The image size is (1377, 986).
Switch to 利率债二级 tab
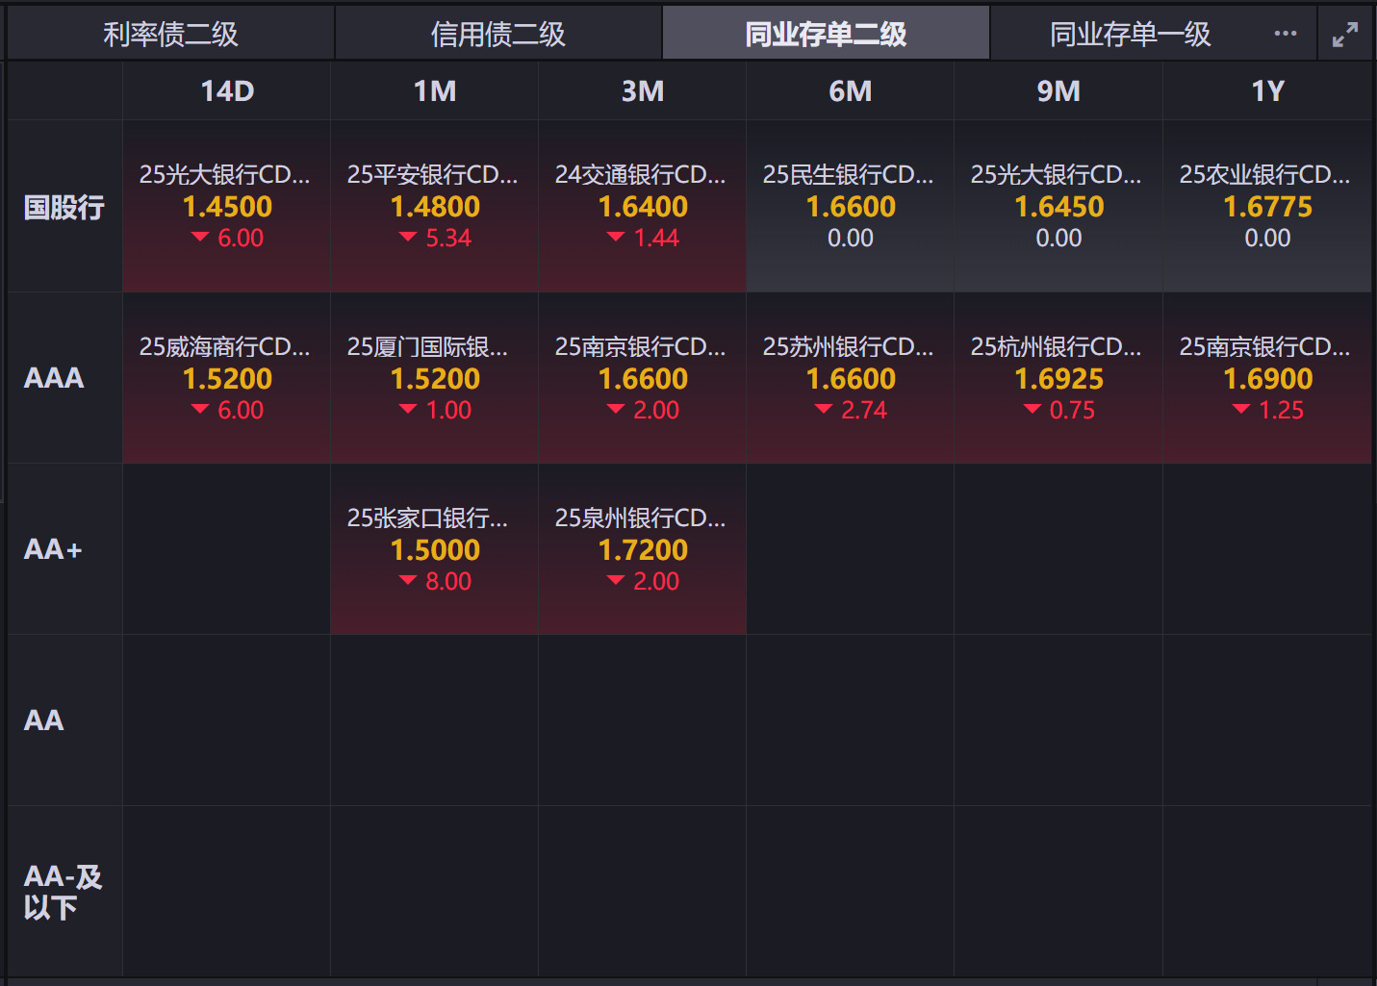170,34
